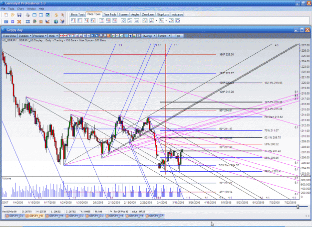Click the '45° 199.54' label in volume pane
Viewport: 312px width, 227px height.
coord(226,192)
